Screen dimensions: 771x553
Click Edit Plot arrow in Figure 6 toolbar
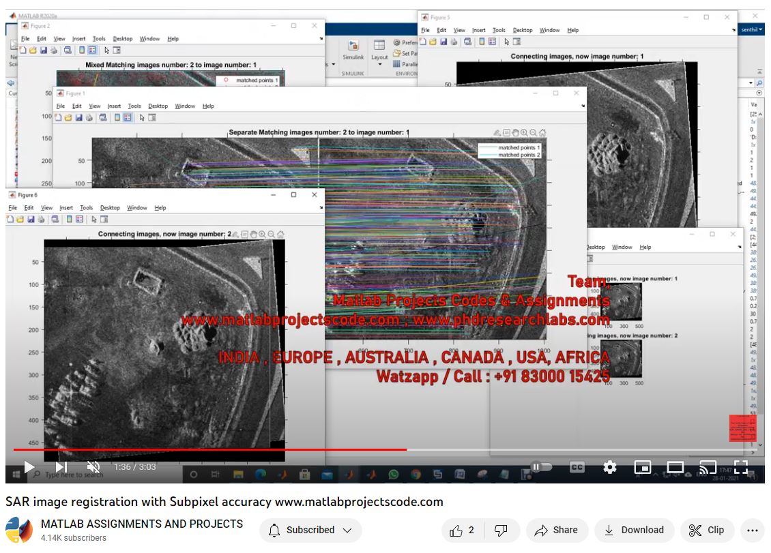pyautogui.click(x=94, y=220)
